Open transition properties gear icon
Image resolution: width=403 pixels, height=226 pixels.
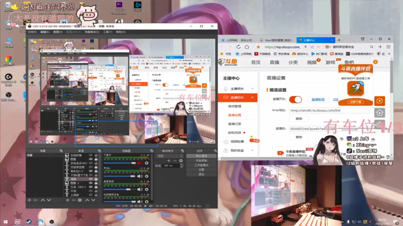point(181,161)
